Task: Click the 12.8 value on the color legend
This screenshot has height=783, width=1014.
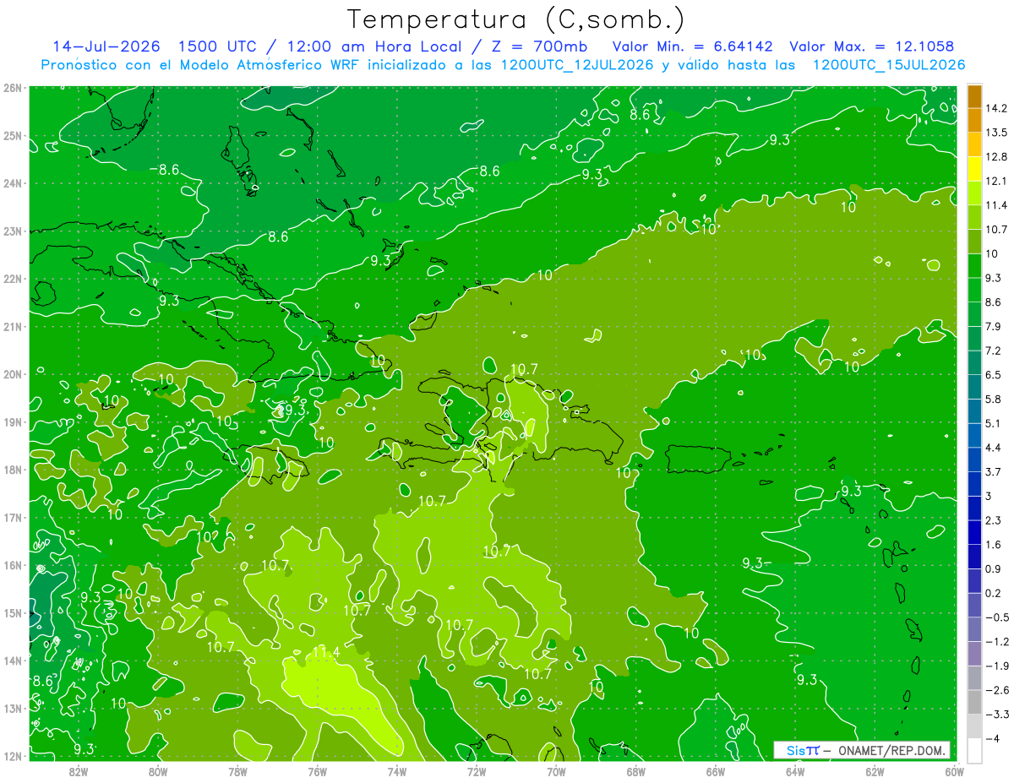Action: [x=995, y=157]
